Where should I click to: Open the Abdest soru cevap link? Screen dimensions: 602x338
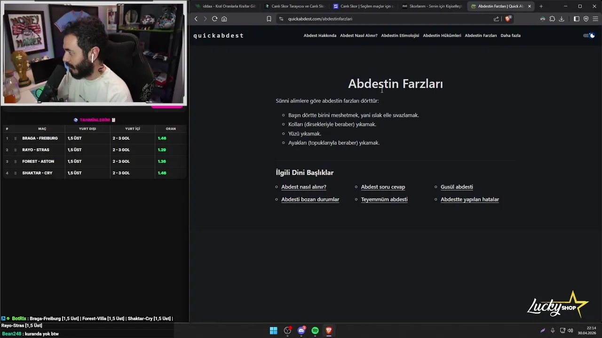(383, 187)
